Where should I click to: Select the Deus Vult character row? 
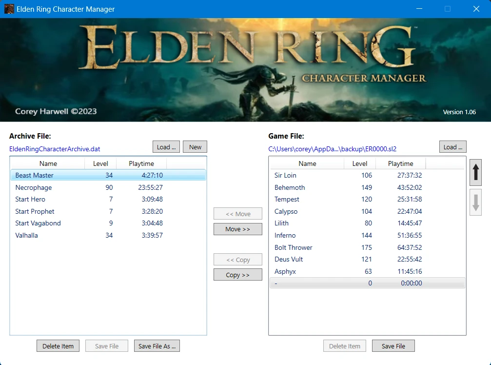click(367, 259)
